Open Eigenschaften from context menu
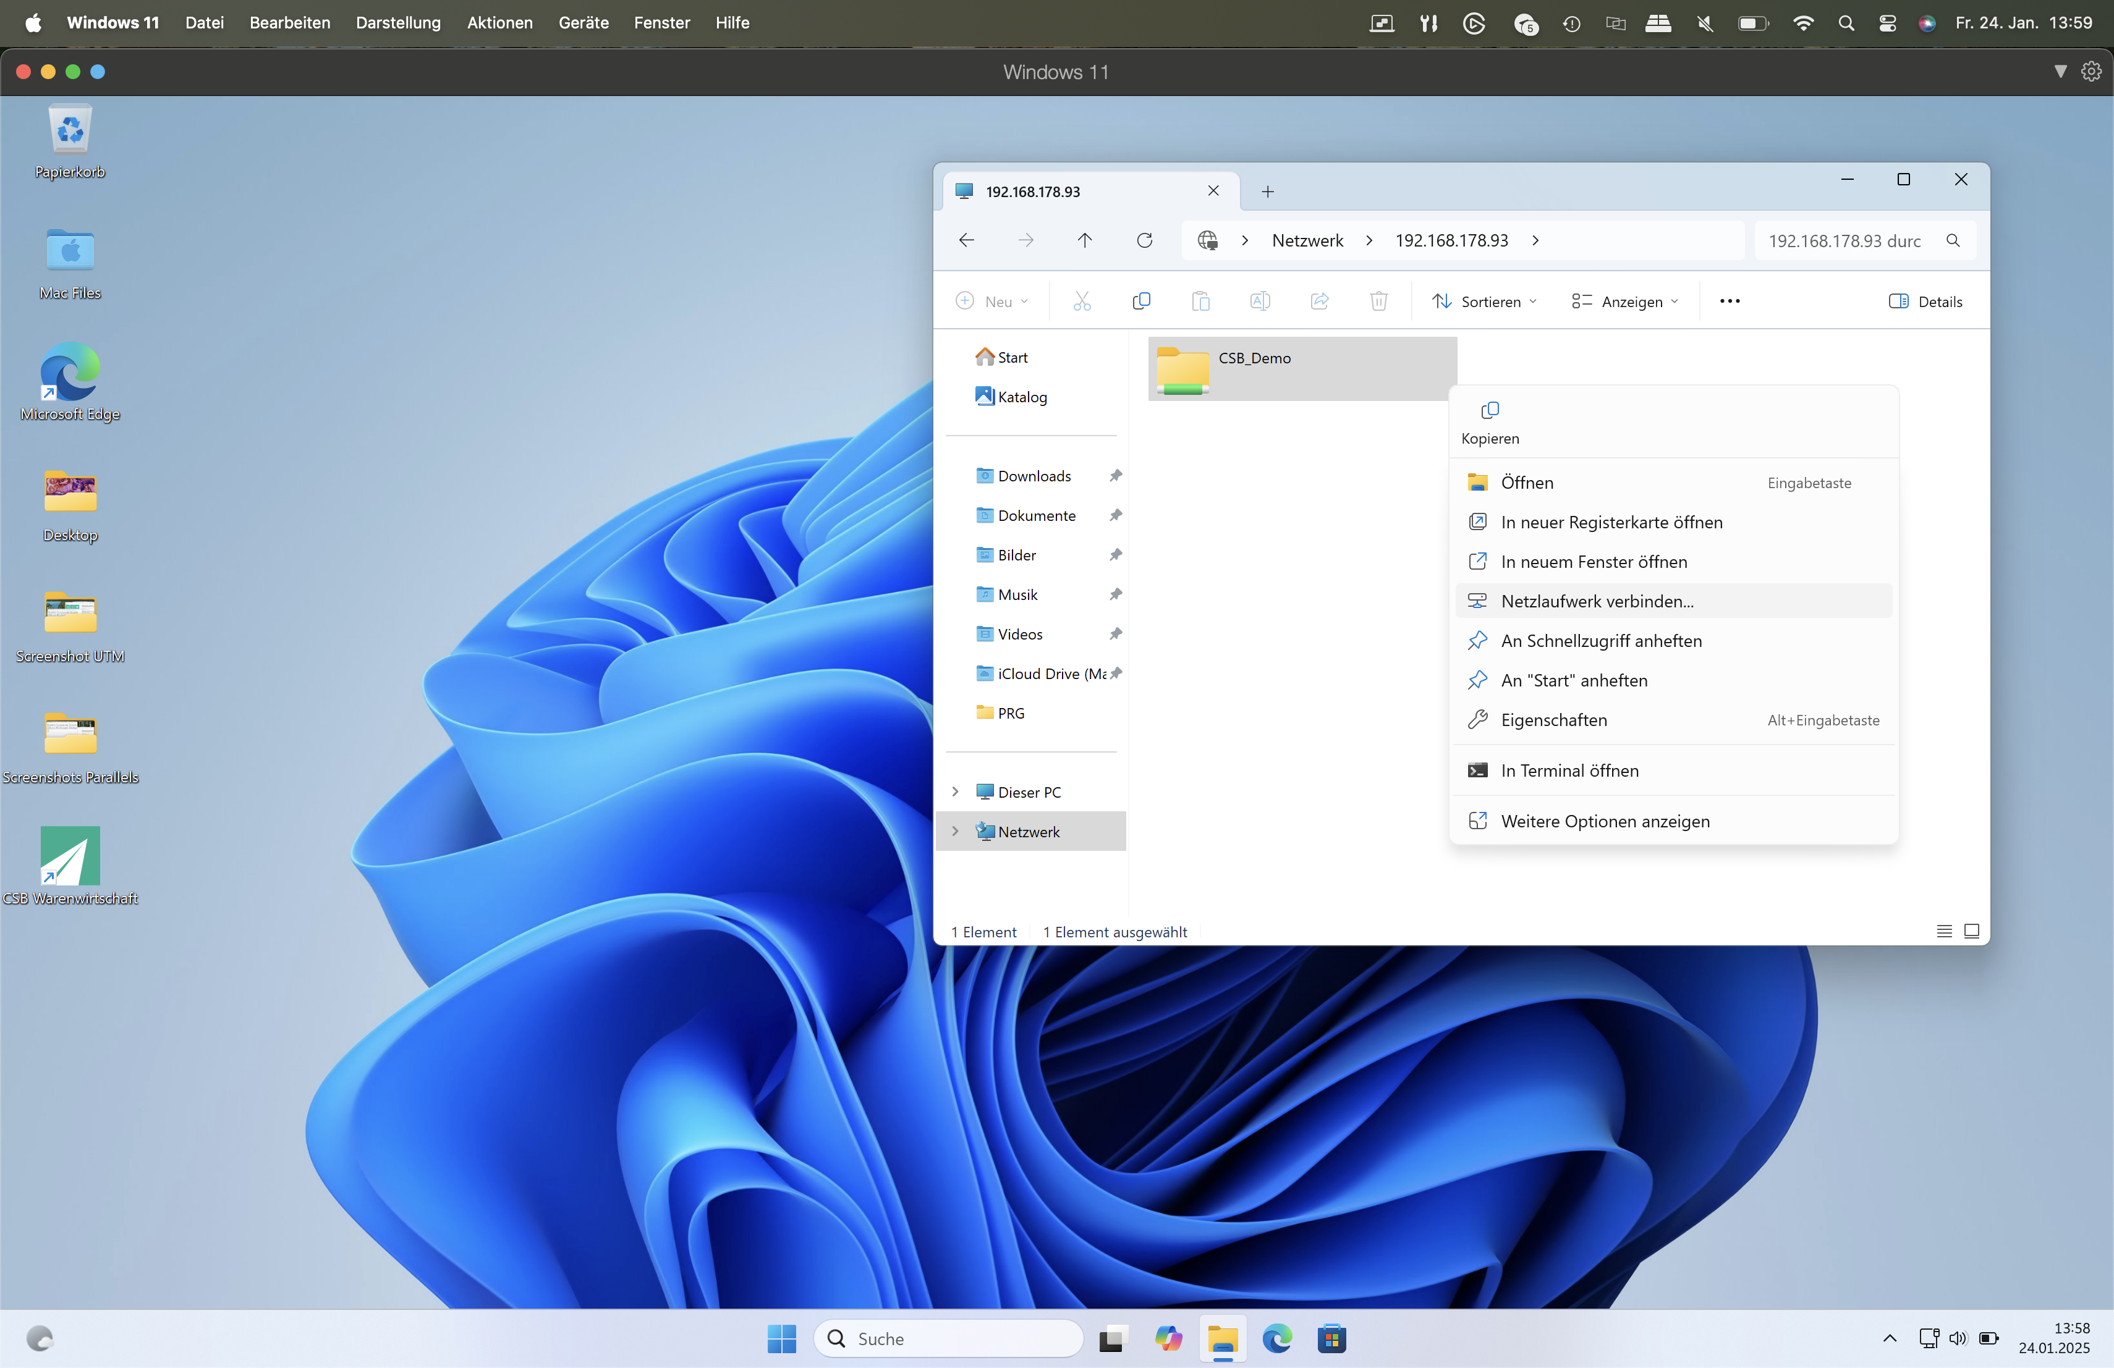The height and width of the screenshot is (1368, 2114). (x=1673, y=720)
